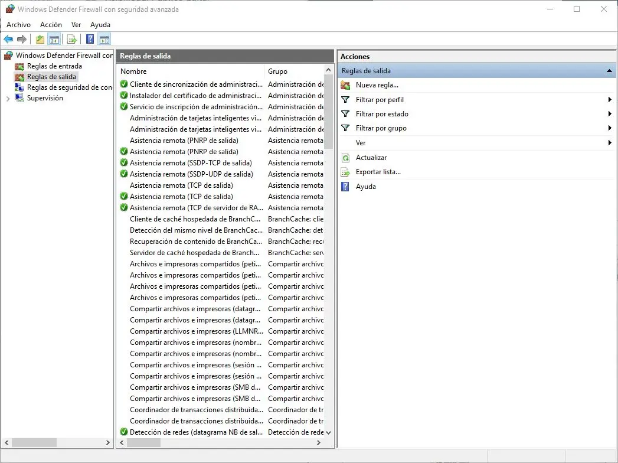The height and width of the screenshot is (463, 618).
Task: Click the Filtrar por estado funnel icon
Action: (345, 114)
